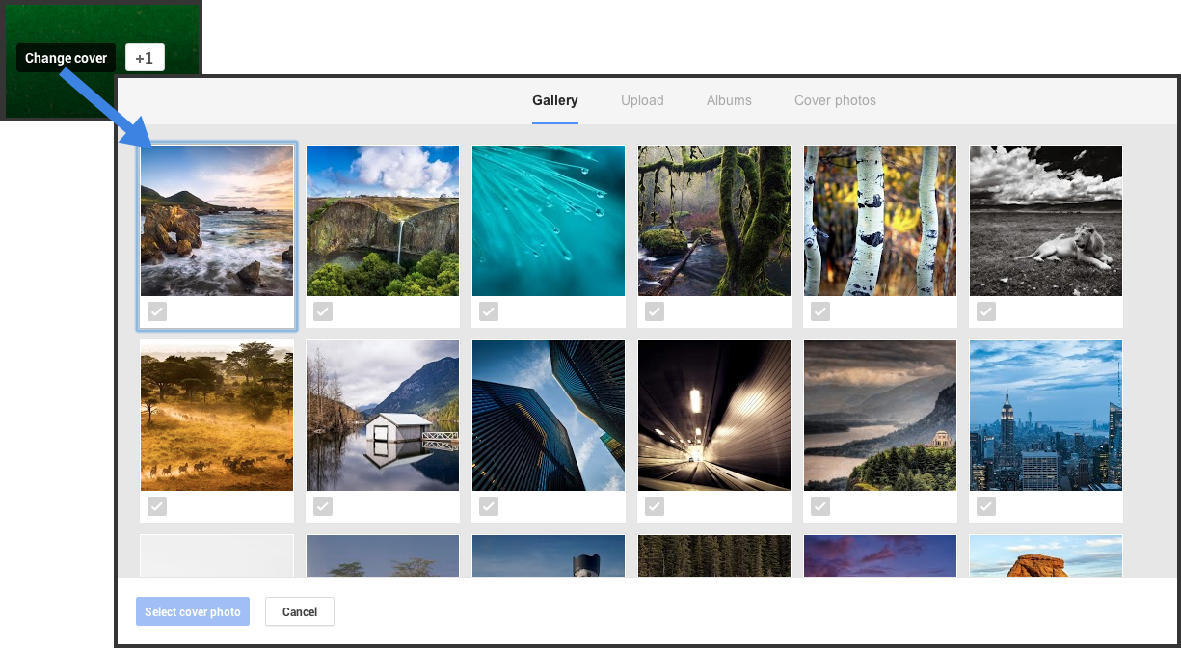Click the Select cover photo button
The width and height of the screenshot is (1181, 648).
193,611
